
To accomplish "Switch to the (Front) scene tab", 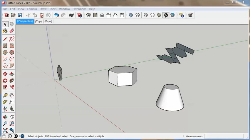I will 48,21.
